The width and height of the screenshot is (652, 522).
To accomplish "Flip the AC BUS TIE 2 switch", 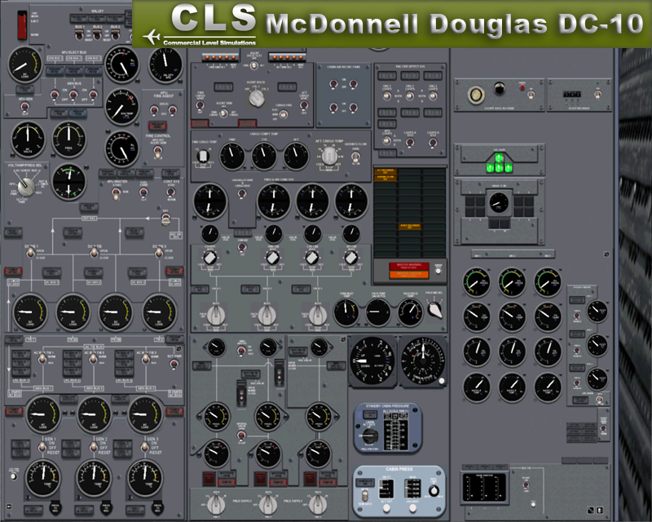I will [93, 358].
